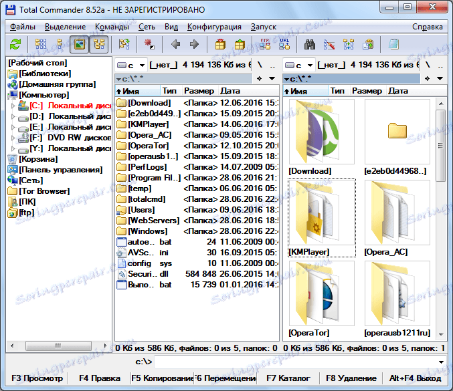Open file search with the binoculars icon
Viewport: 453px width, 391px height.
pos(310,44)
